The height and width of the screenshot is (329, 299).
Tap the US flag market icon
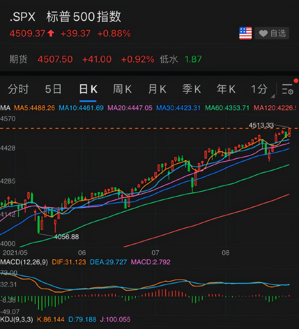coord(246,33)
